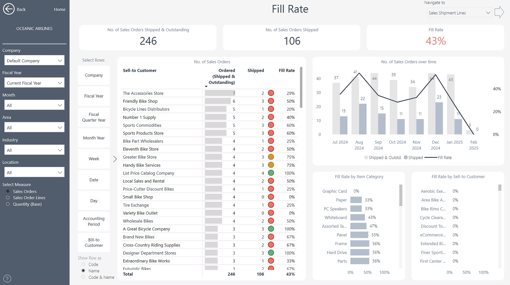Select Fiscal Quarter Year rows
This screenshot has width=510, height=285.
(94, 117)
